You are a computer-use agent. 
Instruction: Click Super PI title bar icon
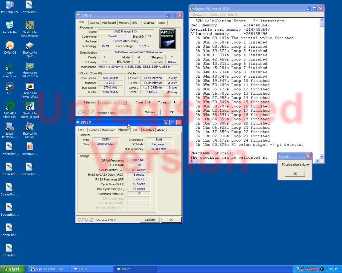[192, 9]
